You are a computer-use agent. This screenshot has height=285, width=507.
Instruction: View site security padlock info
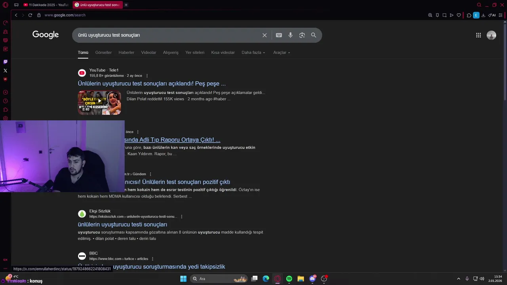[39, 15]
